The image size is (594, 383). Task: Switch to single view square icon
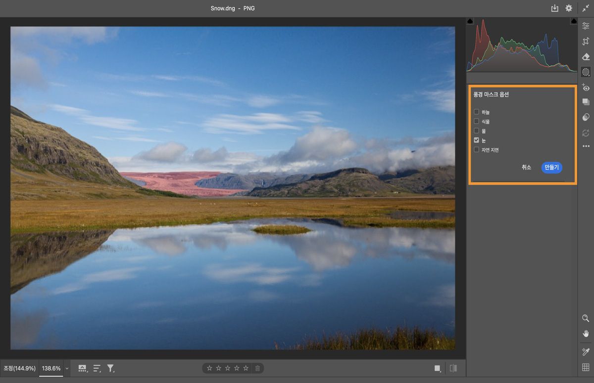tap(438, 368)
